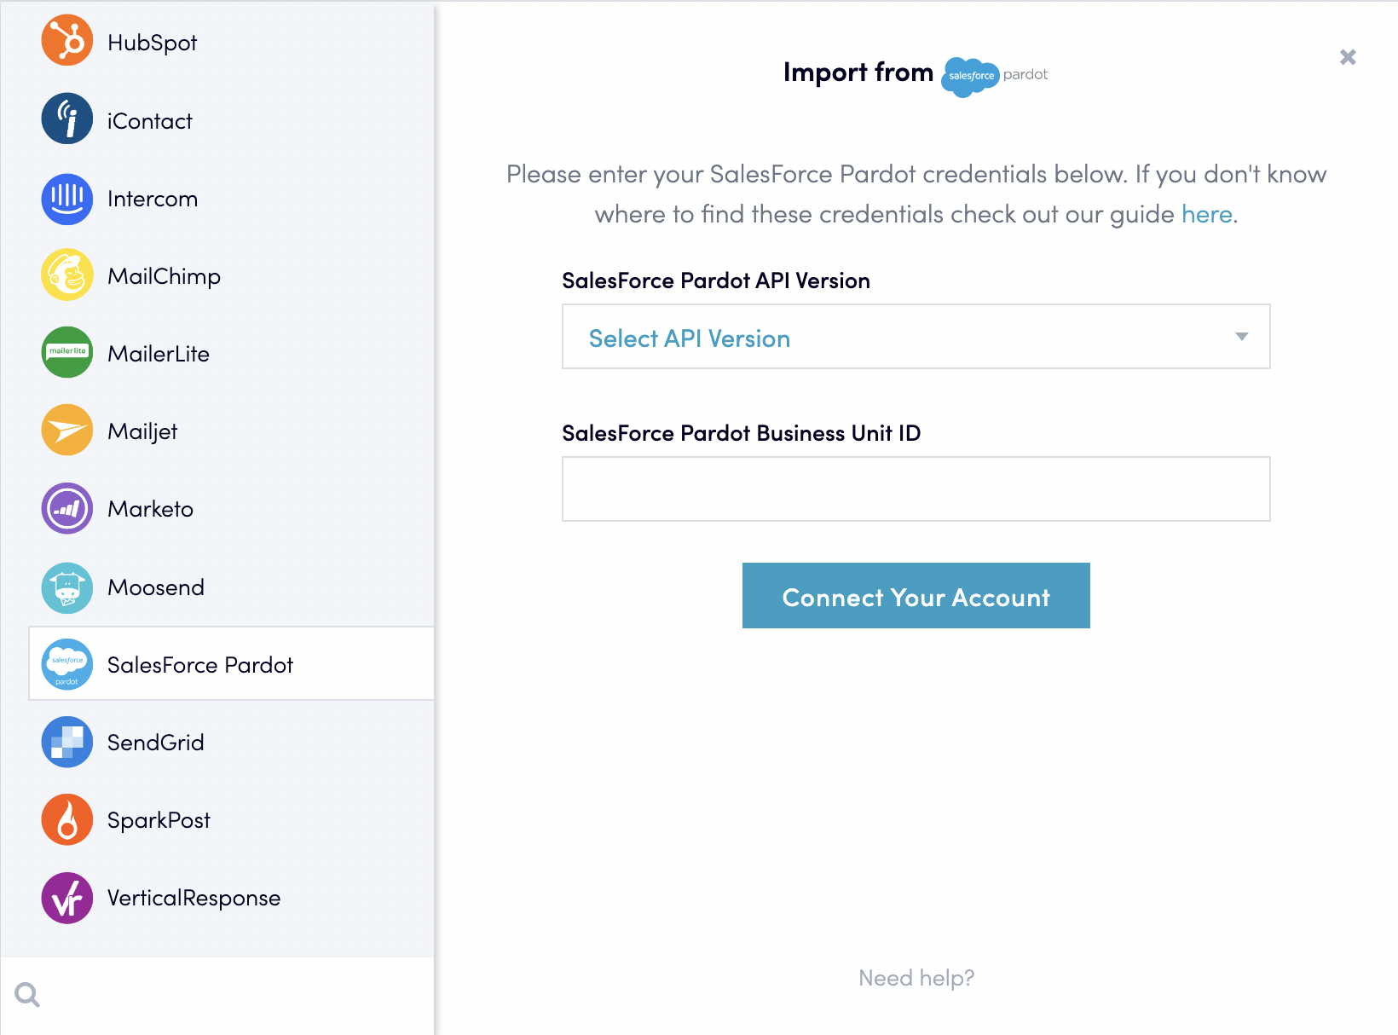Open the Mailjet paper-plane icon
The image size is (1398, 1035).
[x=67, y=430]
